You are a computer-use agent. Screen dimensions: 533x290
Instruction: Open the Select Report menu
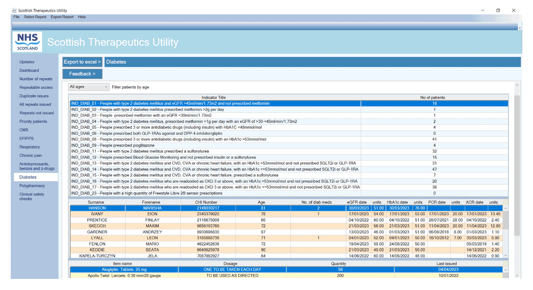pyautogui.click(x=35, y=17)
